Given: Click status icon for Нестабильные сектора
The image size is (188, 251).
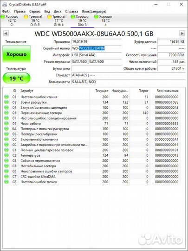Looking at the screenshot, I should (x=6, y=166).
